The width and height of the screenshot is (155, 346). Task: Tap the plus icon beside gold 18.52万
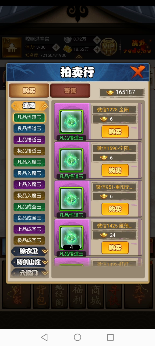(97, 49)
